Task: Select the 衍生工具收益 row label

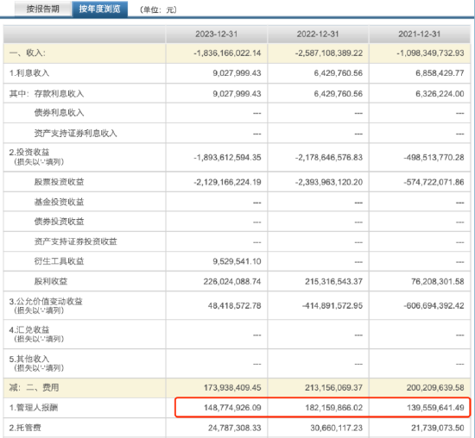Action: pos(59,261)
